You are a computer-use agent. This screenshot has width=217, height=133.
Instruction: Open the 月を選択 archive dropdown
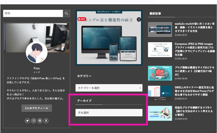coord(109,113)
